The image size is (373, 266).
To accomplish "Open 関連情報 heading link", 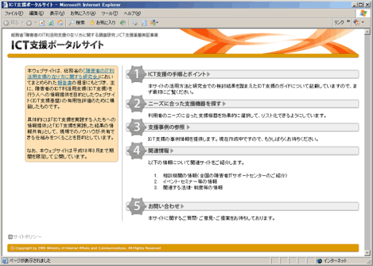I will pos(159,151).
